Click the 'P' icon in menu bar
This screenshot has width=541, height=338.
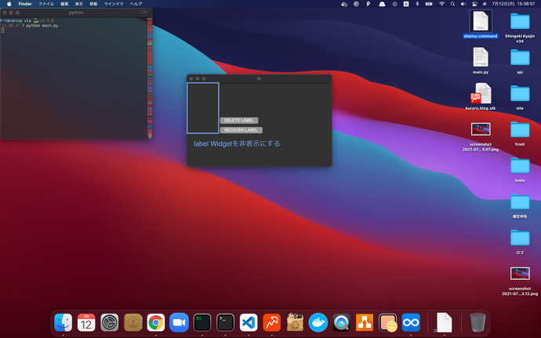point(369,4)
